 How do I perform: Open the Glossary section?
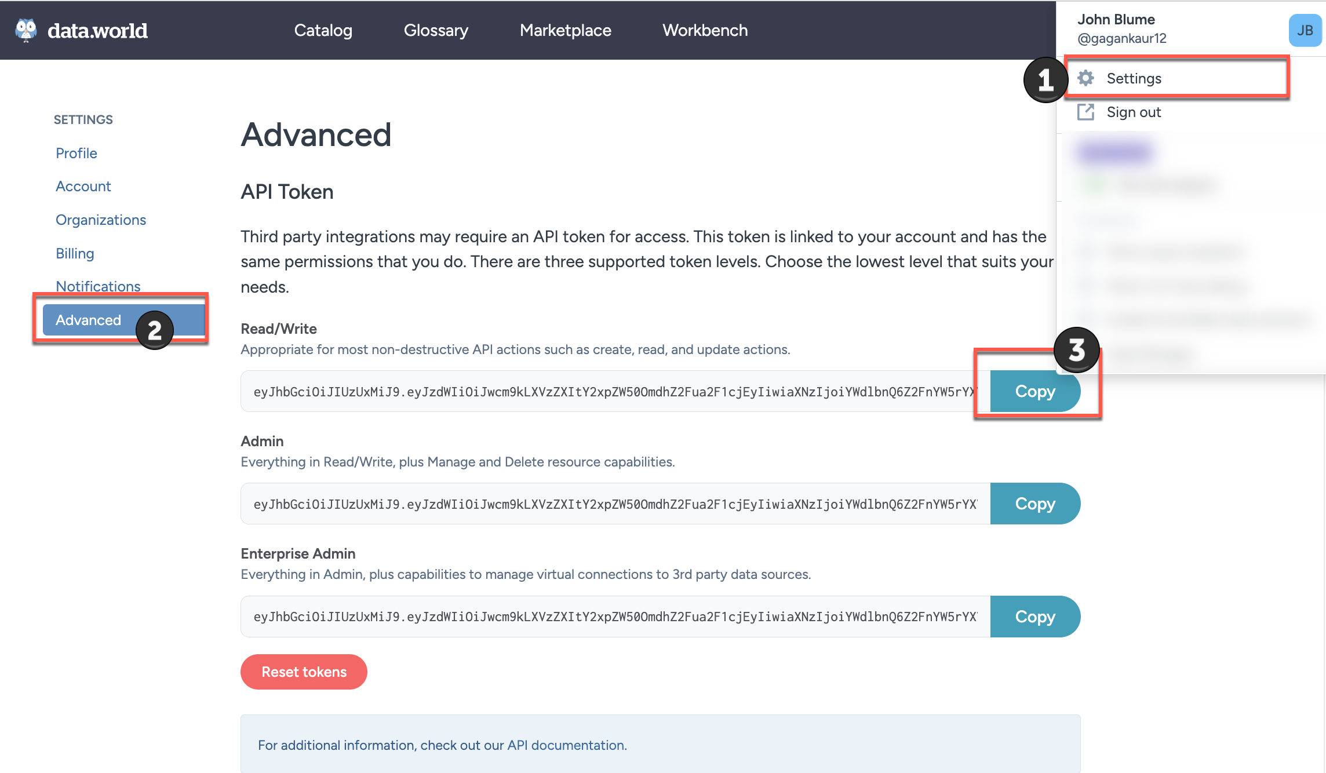point(436,30)
